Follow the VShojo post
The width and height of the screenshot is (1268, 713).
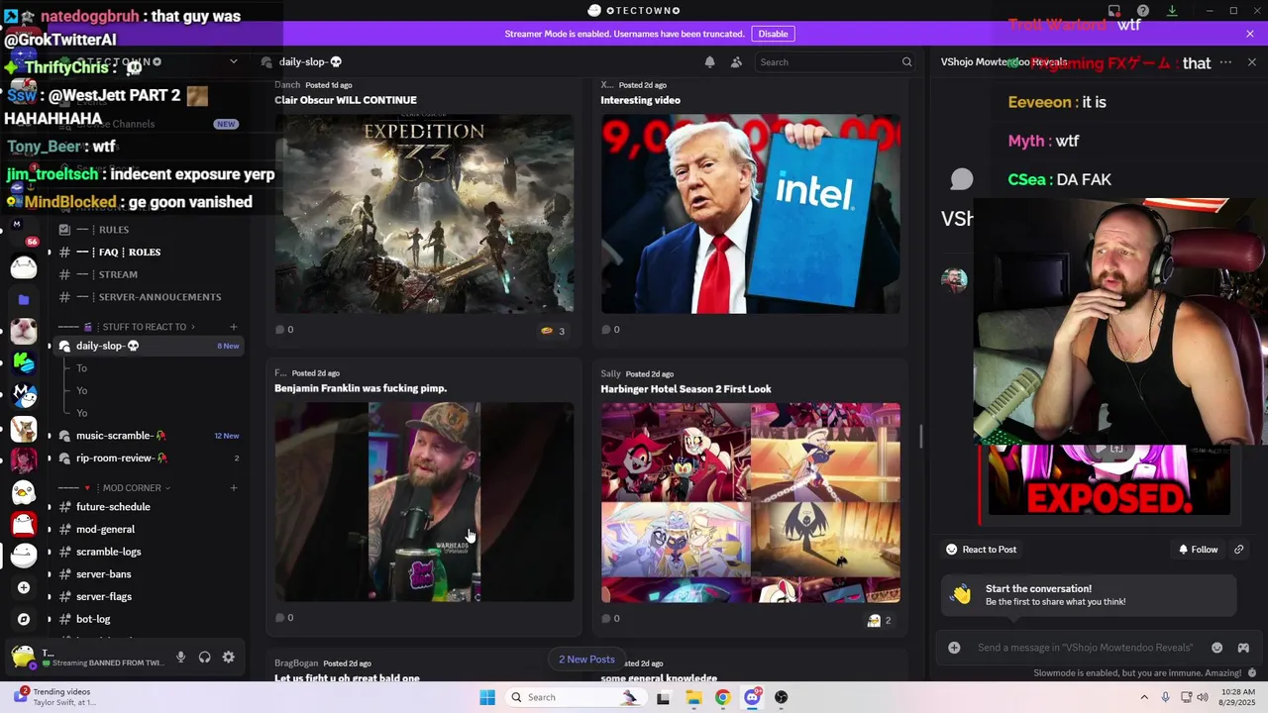tap(1198, 550)
